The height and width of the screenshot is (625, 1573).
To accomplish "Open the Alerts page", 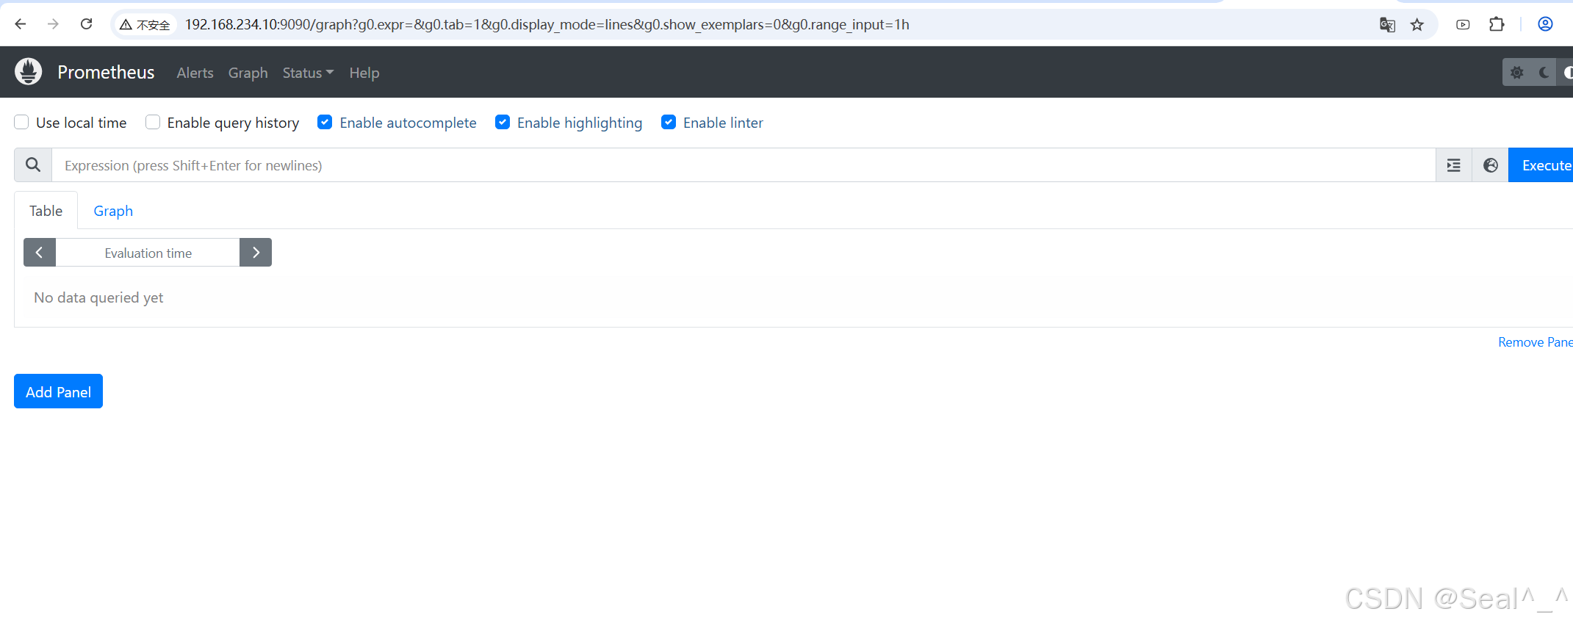I will click(x=195, y=73).
